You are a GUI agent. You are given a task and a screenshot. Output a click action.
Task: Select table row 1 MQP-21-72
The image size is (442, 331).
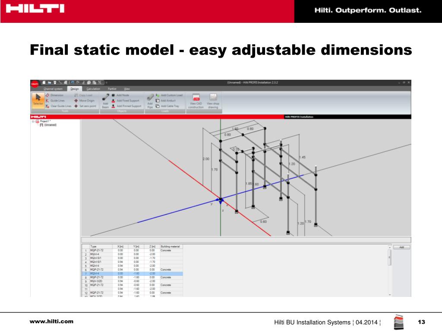coord(132,250)
